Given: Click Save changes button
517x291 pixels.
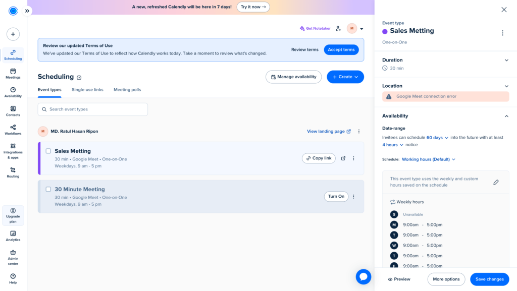Looking at the screenshot, I should point(489,279).
